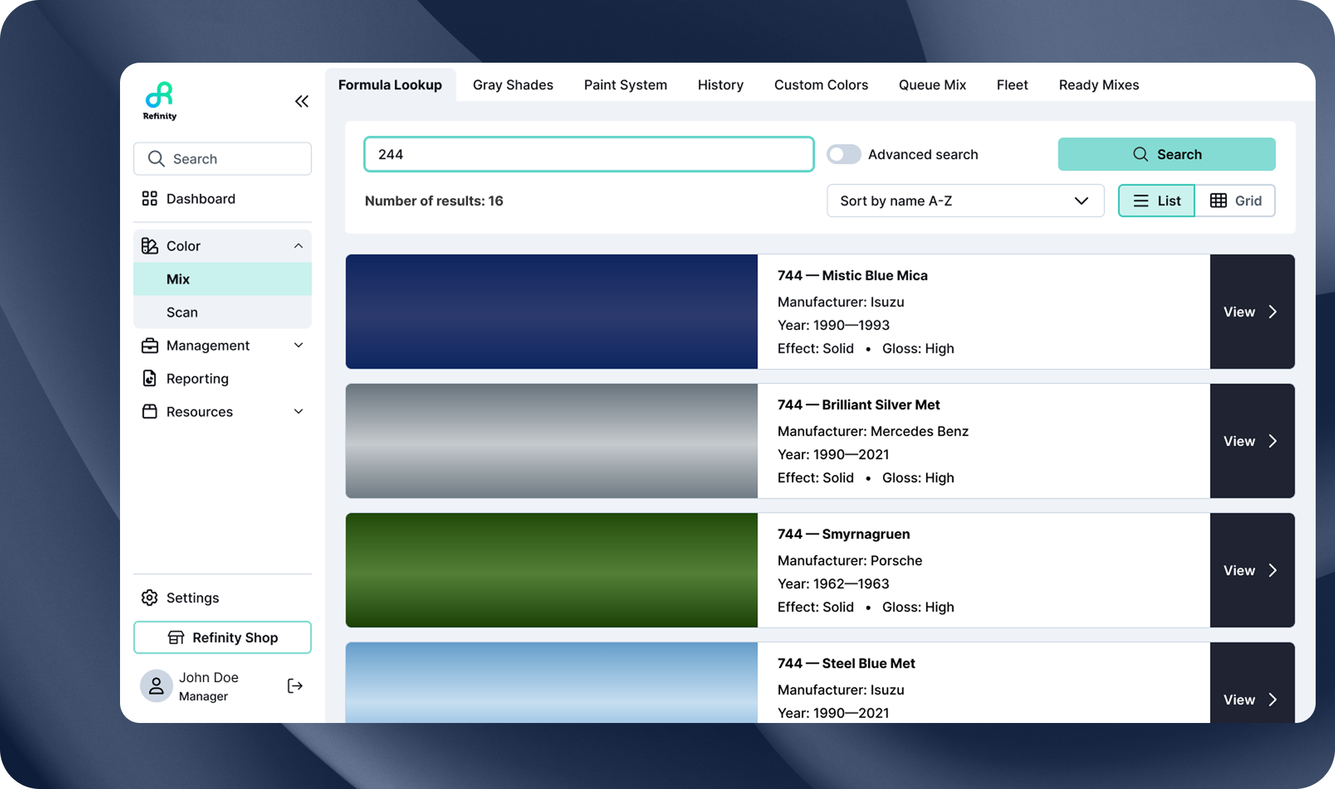1335x789 pixels.
Task: View details for Brilliant Silver Met
Action: [1251, 441]
